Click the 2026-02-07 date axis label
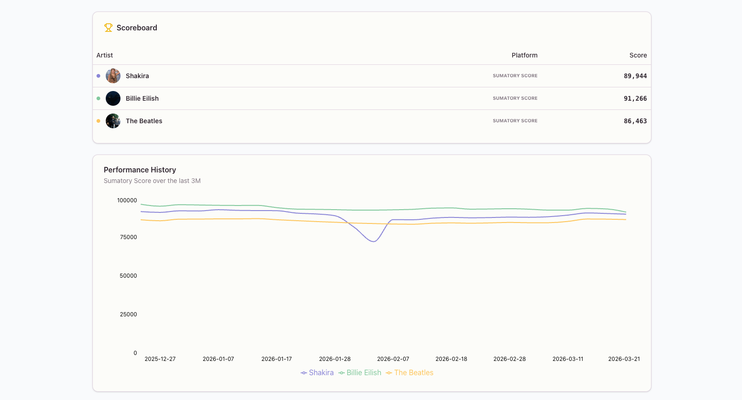This screenshot has width=742, height=400. pyautogui.click(x=393, y=359)
